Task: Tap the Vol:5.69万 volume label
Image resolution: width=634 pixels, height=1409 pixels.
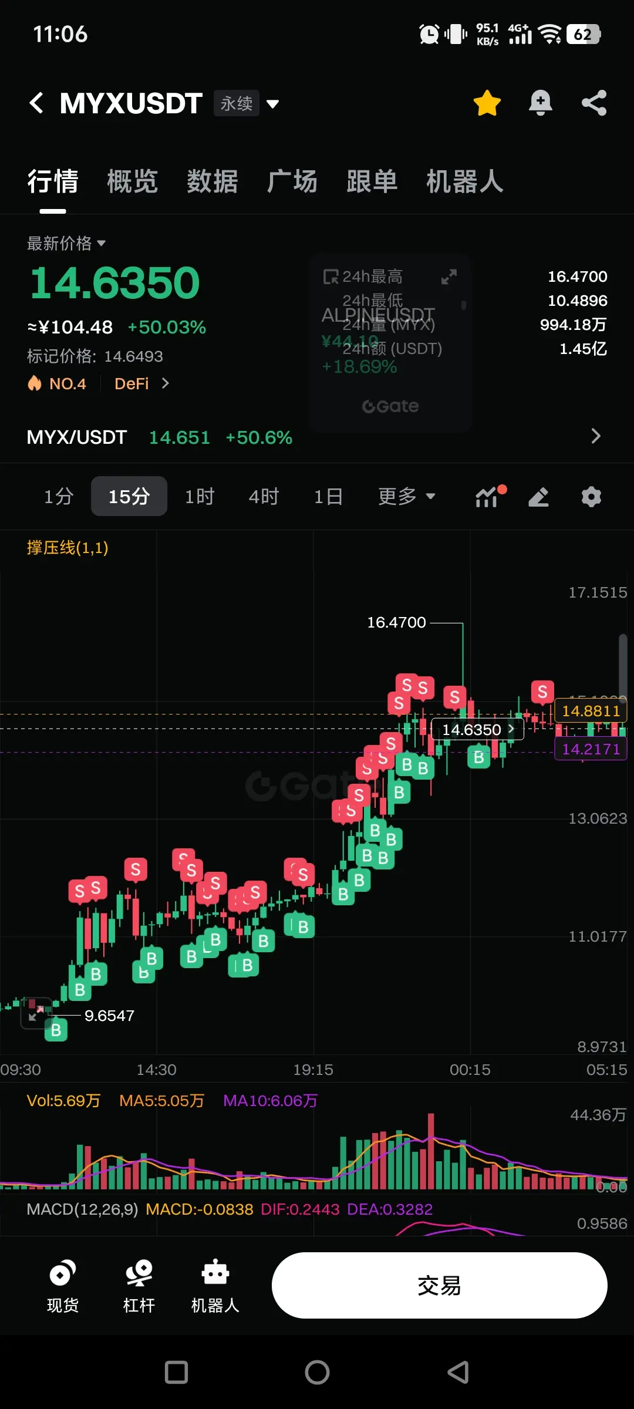Action: click(x=63, y=1100)
